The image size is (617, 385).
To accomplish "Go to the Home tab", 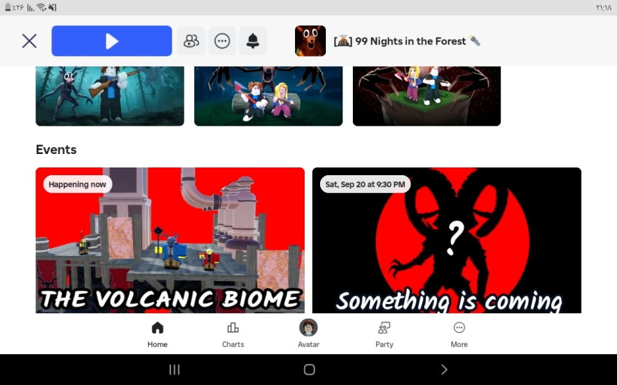I will click(157, 335).
